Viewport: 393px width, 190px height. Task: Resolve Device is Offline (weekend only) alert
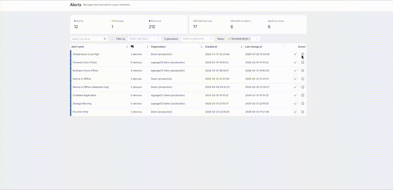click(295, 87)
